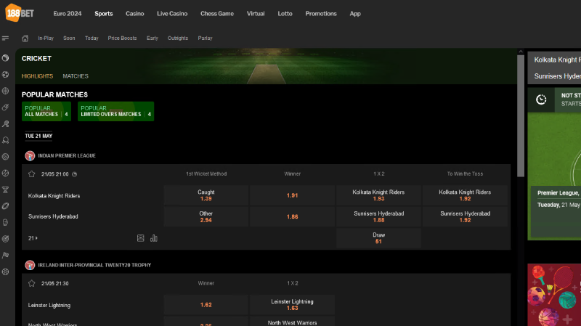The image size is (581, 326).
Task: Favorite the Kolkata vs Sunrisers match star
Action: tap(31, 174)
